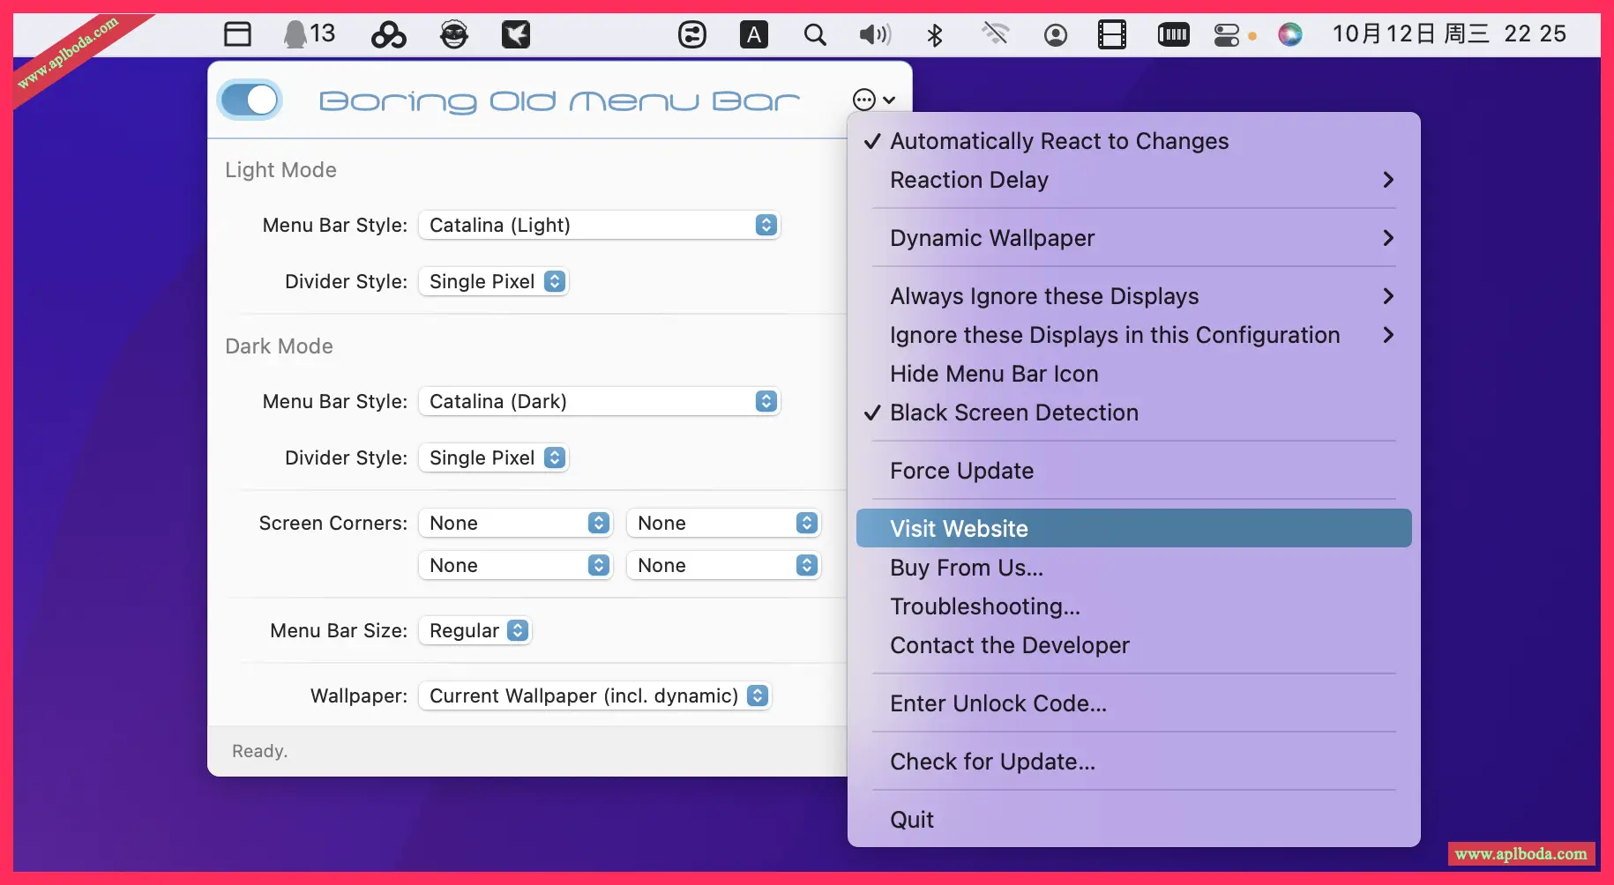
Task: Select Buy From Us... menu item
Action: pos(1134,568)
